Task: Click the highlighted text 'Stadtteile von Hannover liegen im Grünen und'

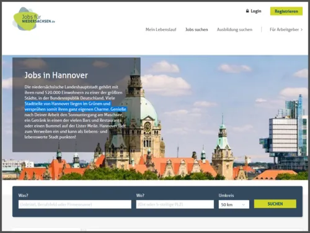Action: pyautogui.click(x=68, y=104)
